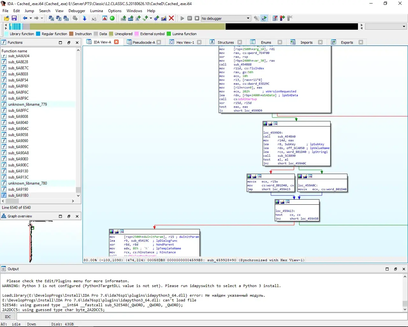Viewport: 408px width, 327px height.
Task: Switch to the Exports tab
Action: (347, 42)
